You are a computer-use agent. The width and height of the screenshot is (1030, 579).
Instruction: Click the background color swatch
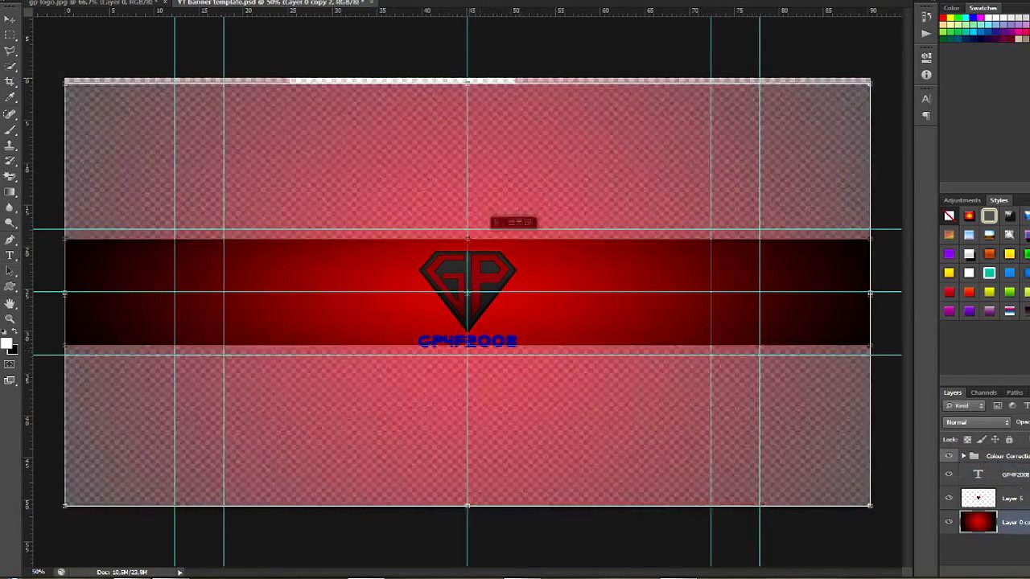pos(13,351)
